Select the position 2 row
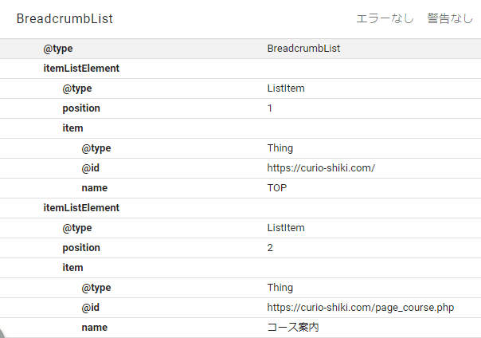This screenshot has width=481, height=338. pyautogui.click(x=240, y=248)
